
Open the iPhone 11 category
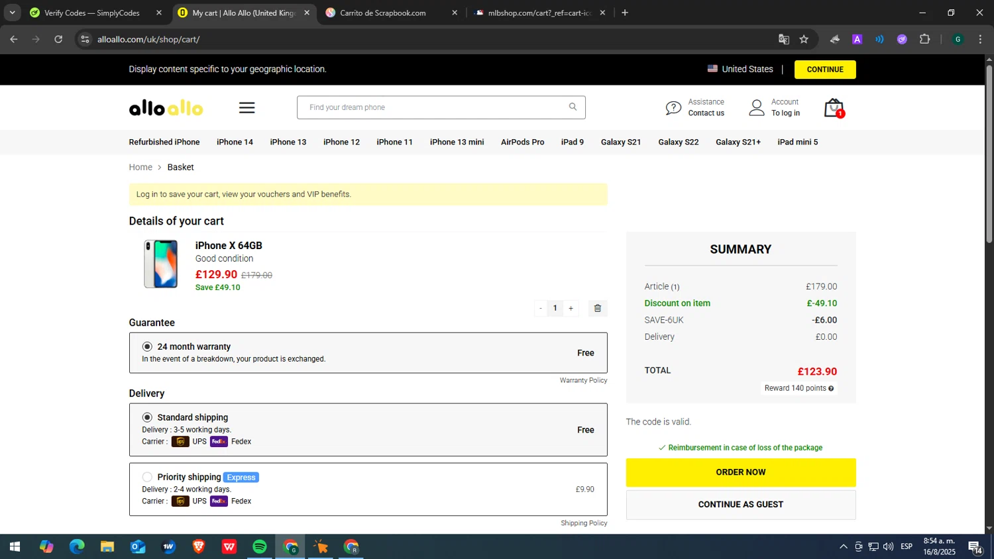[x=394, y=142]
